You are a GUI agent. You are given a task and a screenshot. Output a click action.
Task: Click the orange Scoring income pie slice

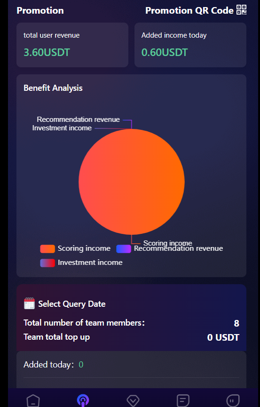(132, 182)
